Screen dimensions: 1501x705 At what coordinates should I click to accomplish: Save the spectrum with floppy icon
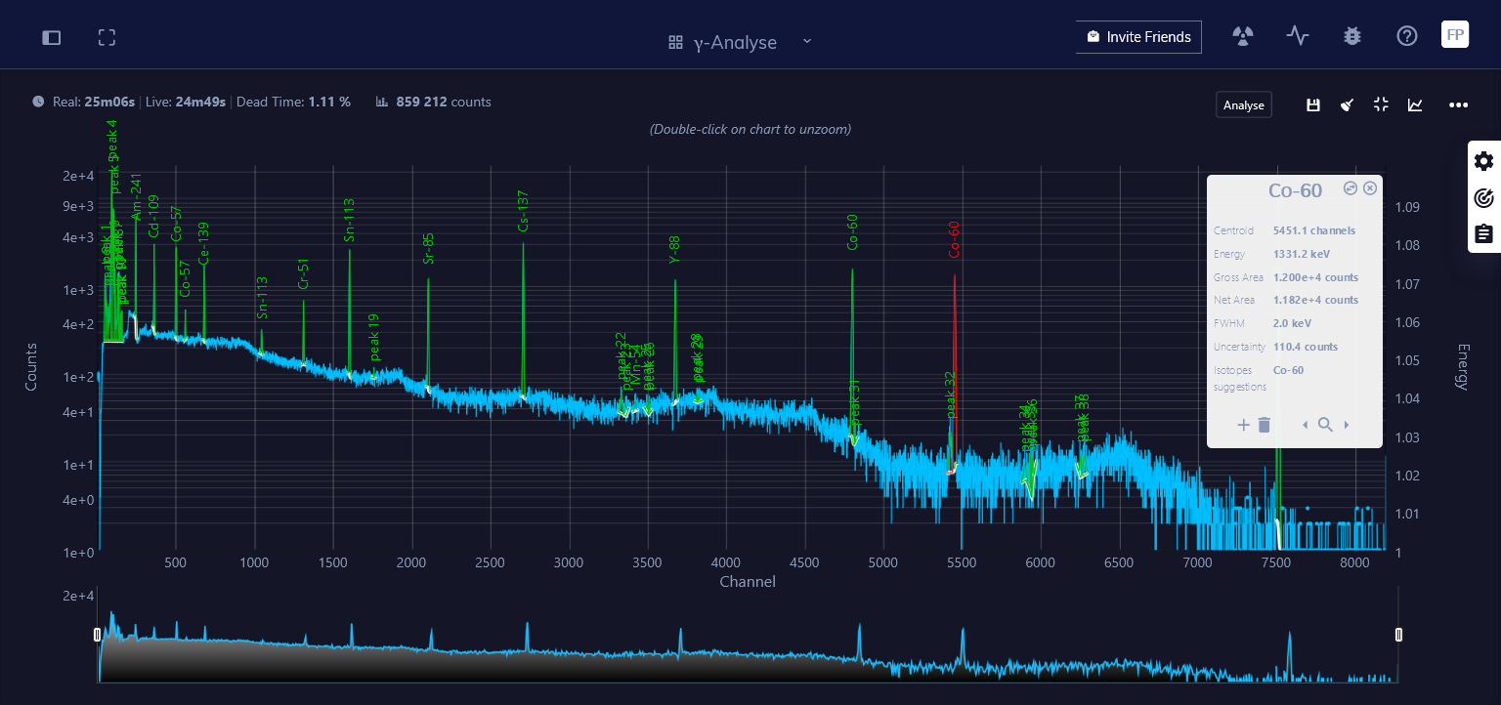pyautogui.click(x=1313, y=105)
